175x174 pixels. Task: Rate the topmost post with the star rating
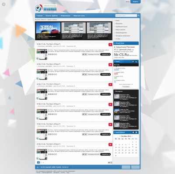tap(52, 54)
